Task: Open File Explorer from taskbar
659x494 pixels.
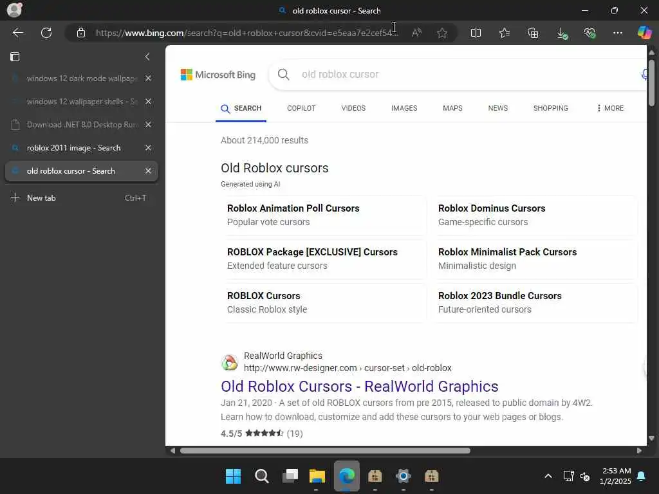Action: (x=317, y=477)
